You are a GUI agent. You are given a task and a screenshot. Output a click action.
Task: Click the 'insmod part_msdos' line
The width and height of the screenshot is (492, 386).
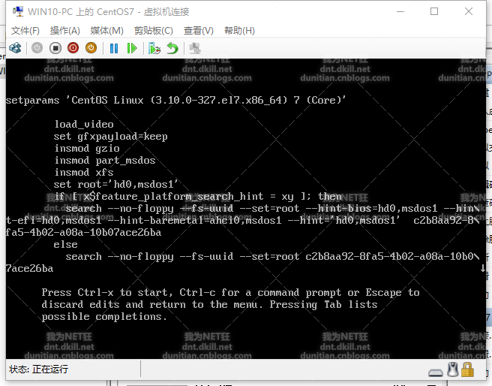[x=105, y=160]
